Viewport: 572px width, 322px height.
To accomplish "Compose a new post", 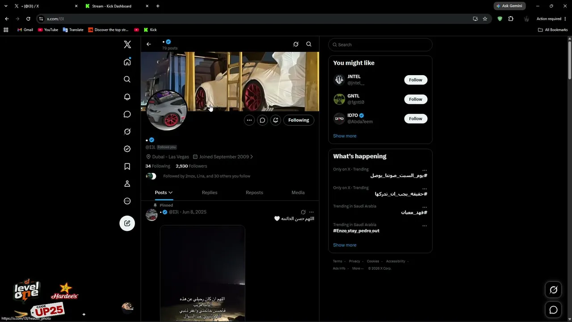I will (x=127, y=223).
